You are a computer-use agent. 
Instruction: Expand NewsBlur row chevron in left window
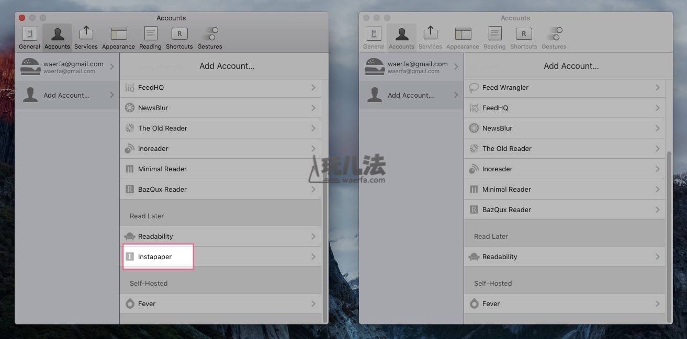(x=313, y=108)
